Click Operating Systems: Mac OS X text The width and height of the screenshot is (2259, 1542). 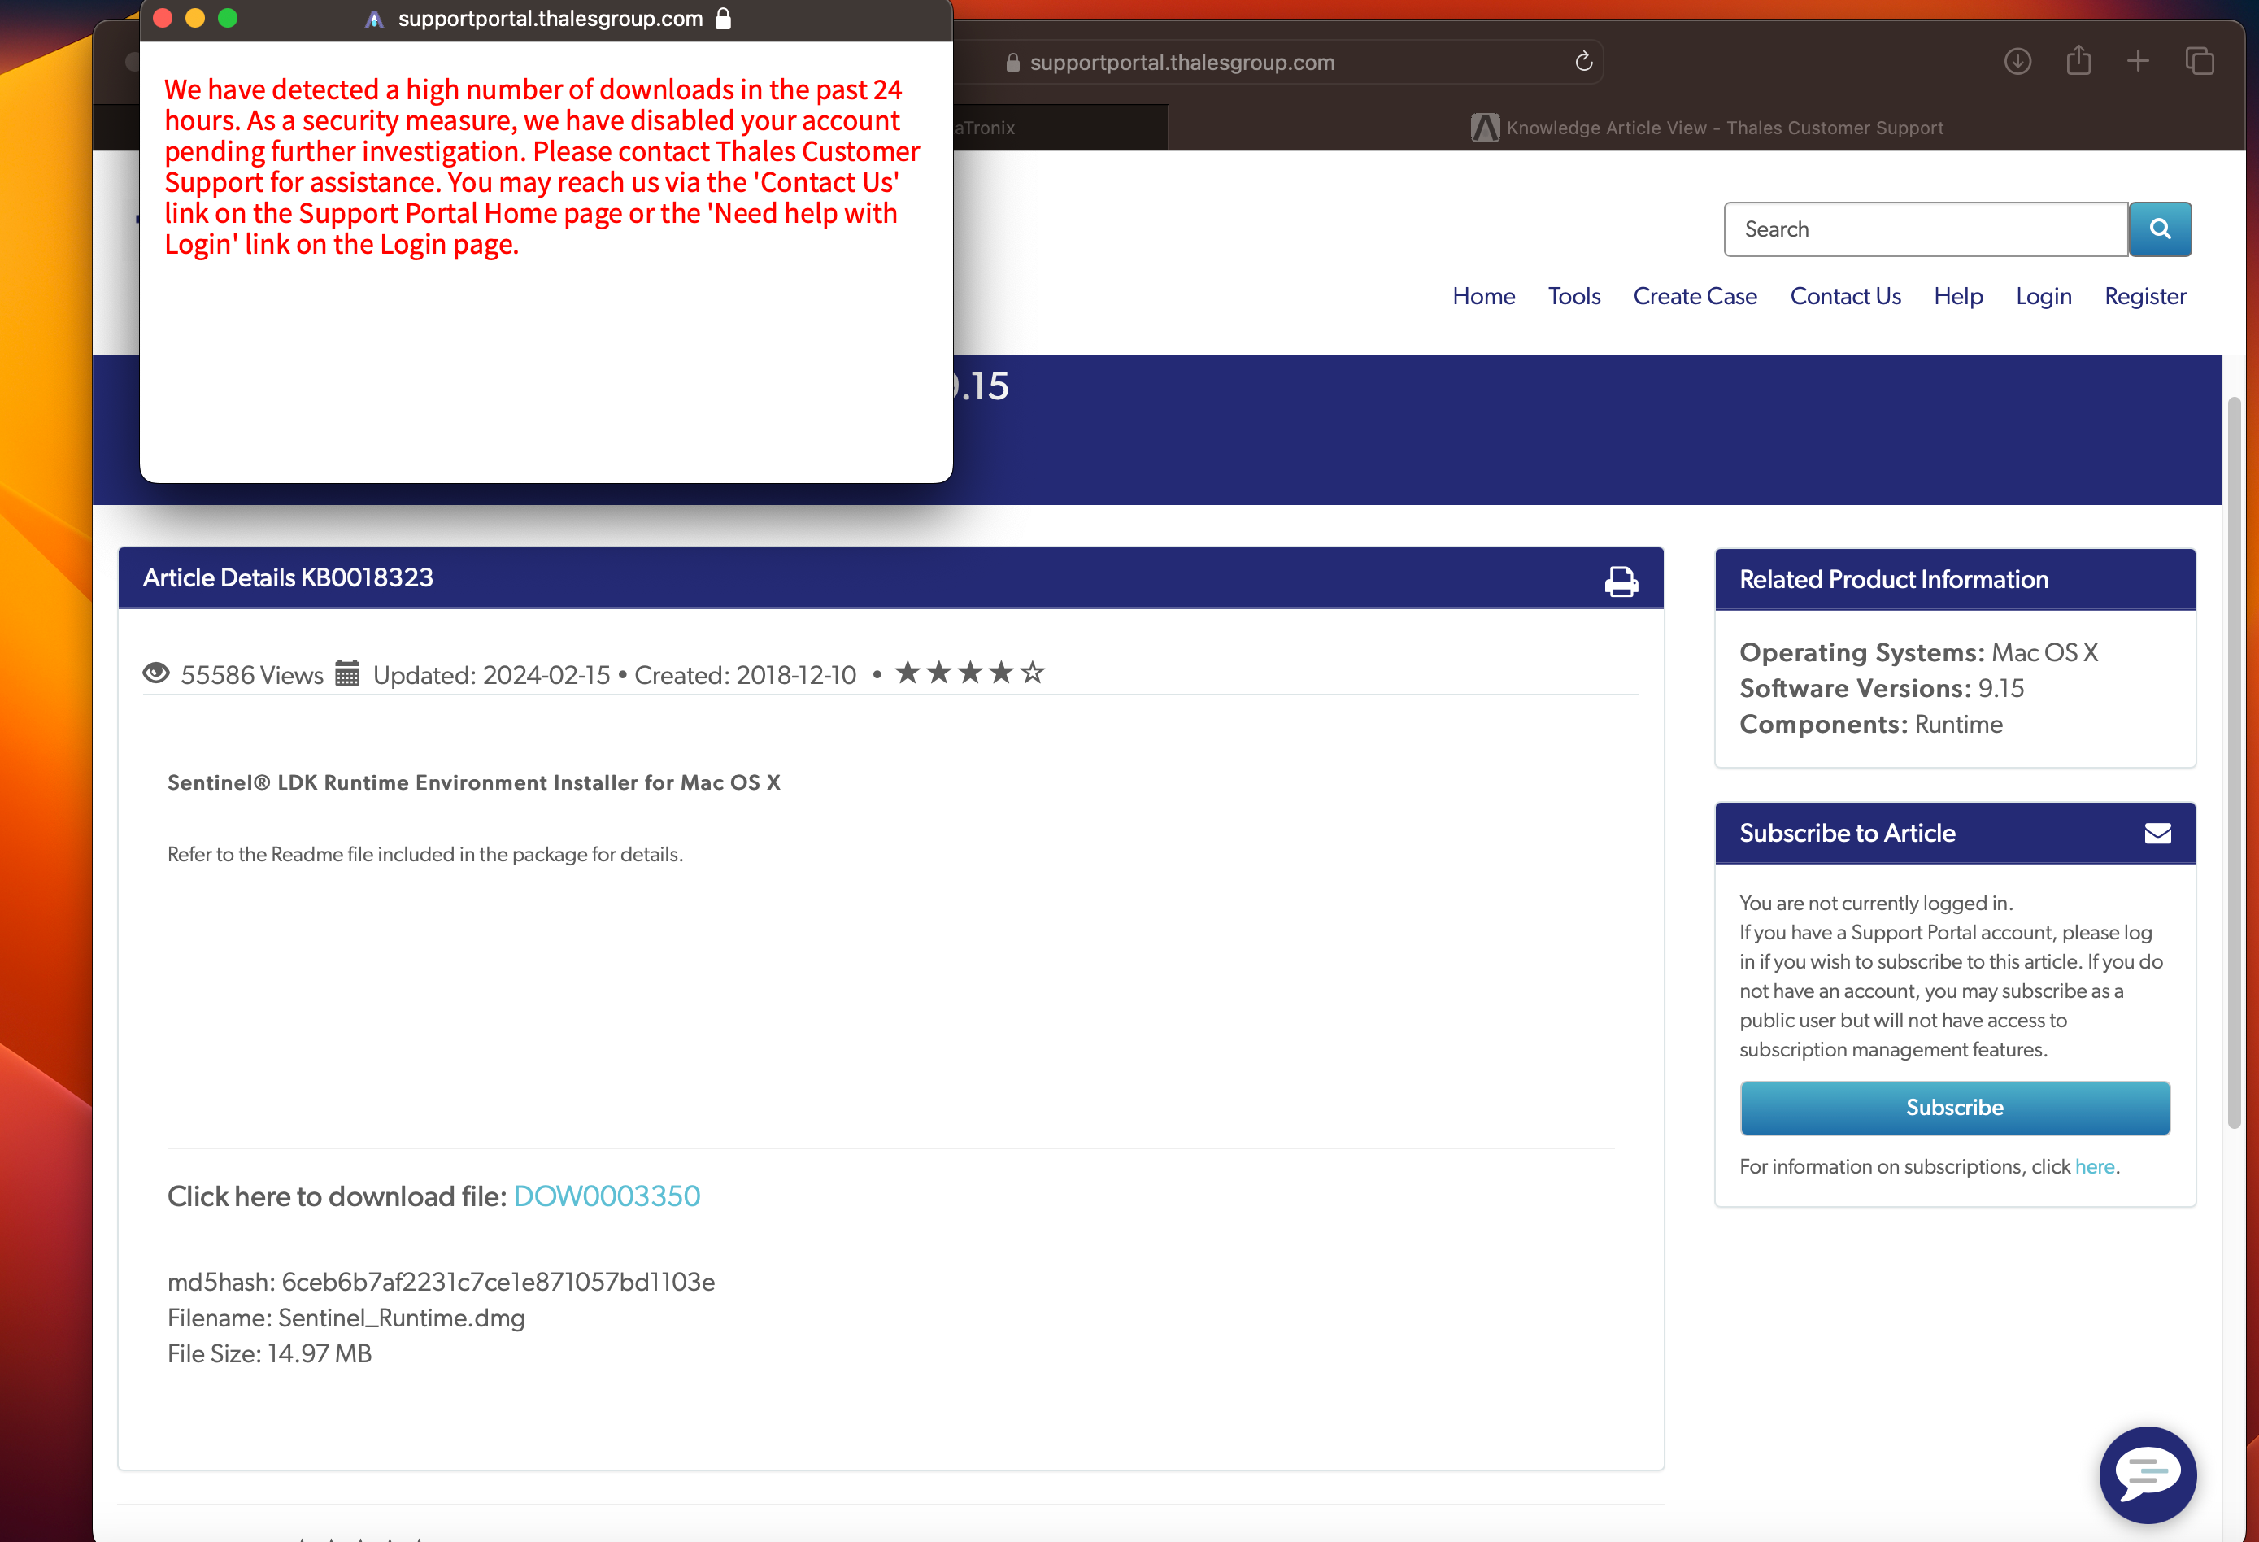pyautogui.click(x=1919, y=652)
